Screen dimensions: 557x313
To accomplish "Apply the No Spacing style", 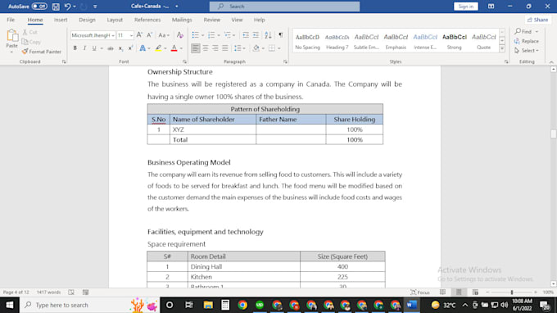I will click(308, 41).
